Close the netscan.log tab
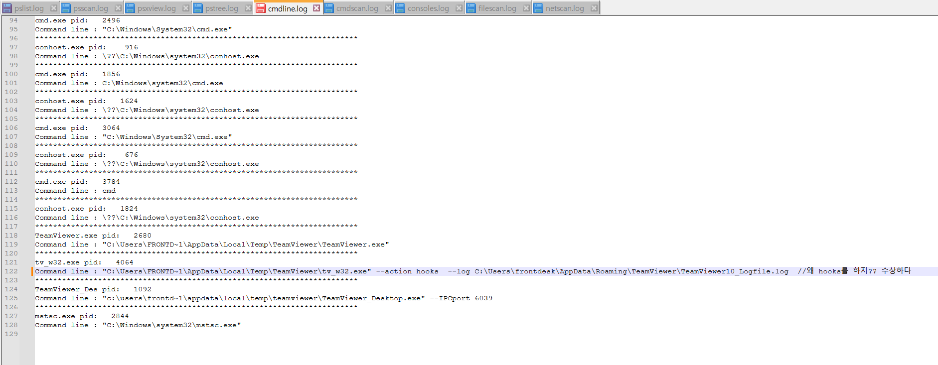Screen dimensions: 938x365 [594, 8]
